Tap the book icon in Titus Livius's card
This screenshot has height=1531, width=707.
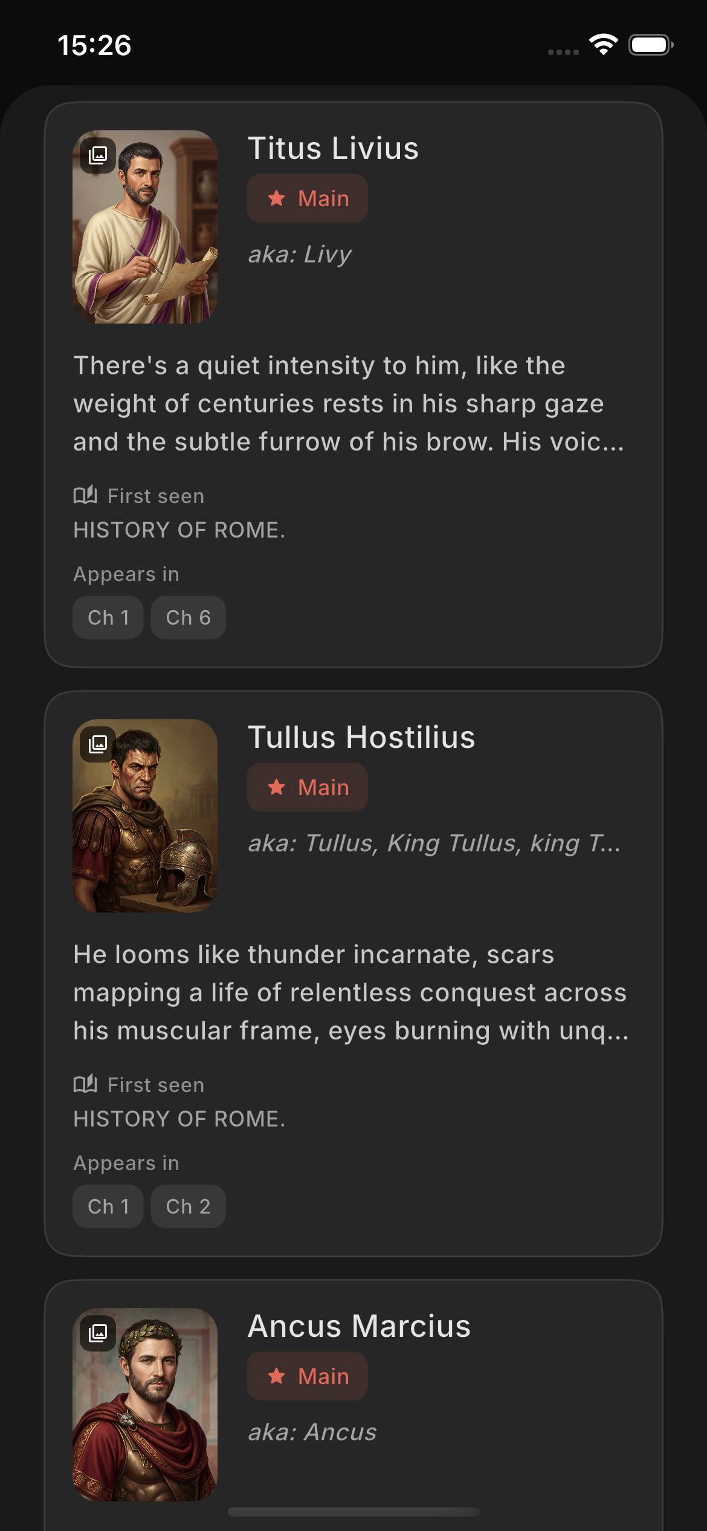click(85, 495)
